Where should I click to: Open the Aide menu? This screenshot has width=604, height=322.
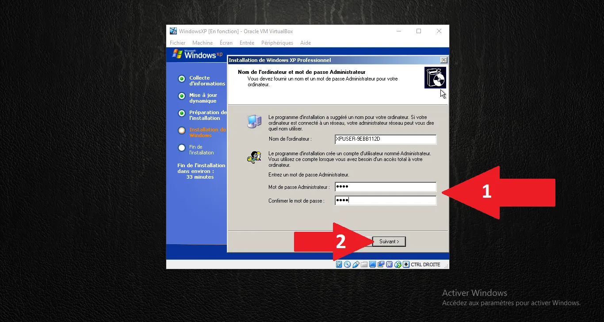[x=306, y=43]
